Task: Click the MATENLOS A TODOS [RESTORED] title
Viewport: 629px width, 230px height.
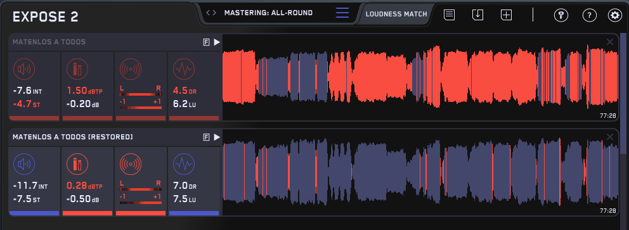Action: coord(73,137)
